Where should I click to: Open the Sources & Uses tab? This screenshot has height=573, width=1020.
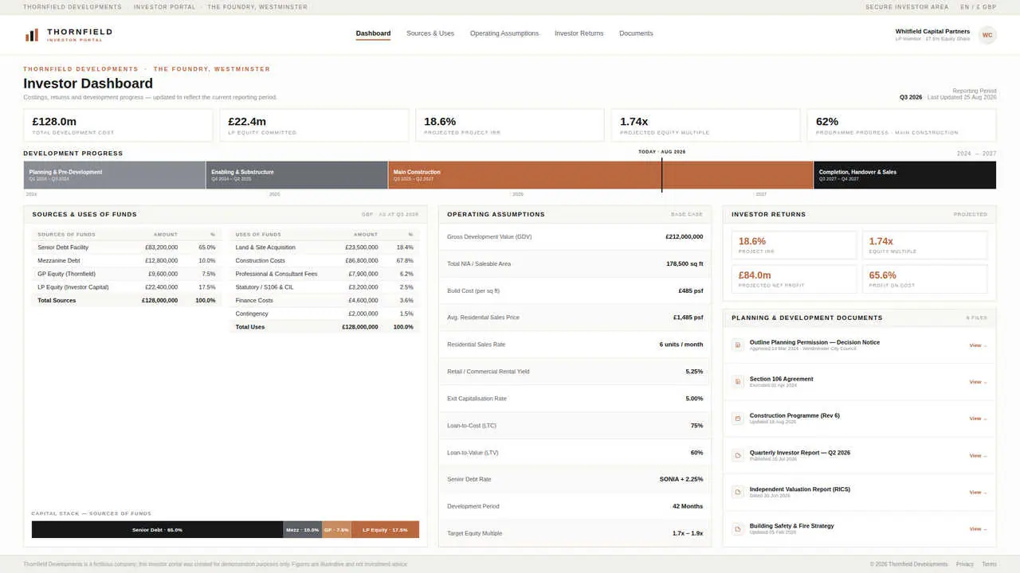click(430, 33)
